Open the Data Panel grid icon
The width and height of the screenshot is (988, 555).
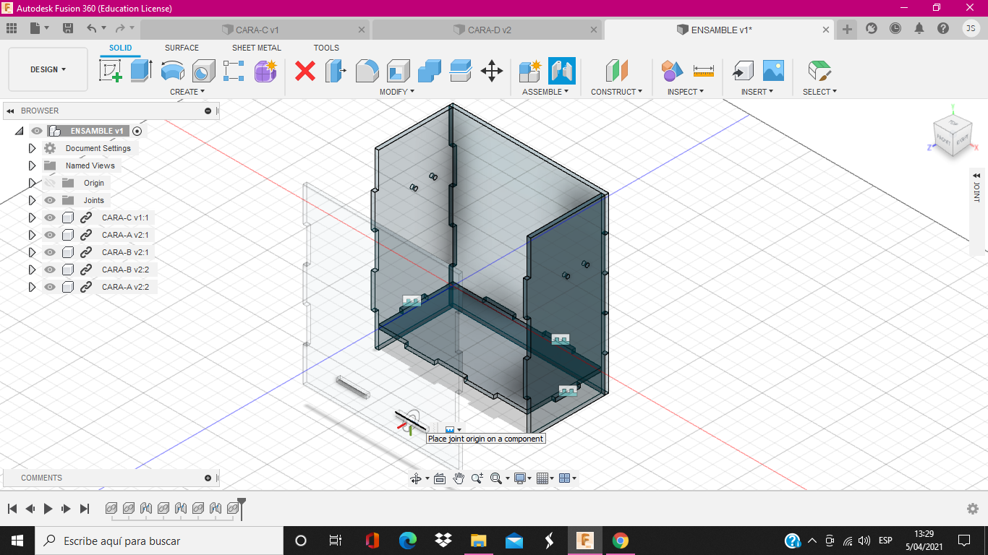[x=11, y=28]
